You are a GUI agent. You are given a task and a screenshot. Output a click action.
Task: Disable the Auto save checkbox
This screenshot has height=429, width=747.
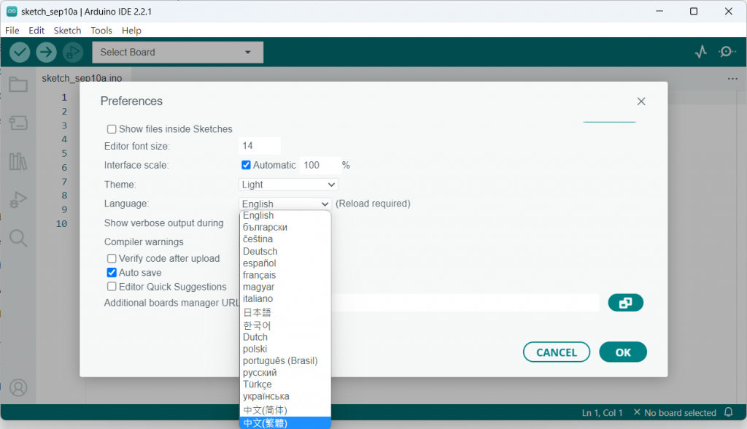(x=112, y=273)
